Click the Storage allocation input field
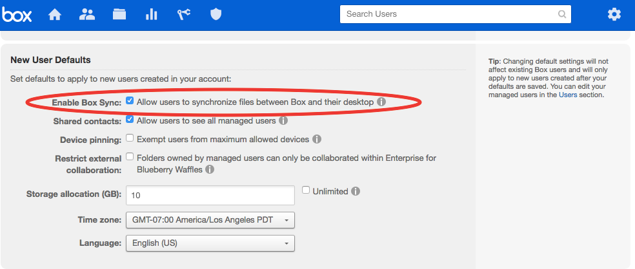Viewport: 635px width, 269px height. point(210,195)
